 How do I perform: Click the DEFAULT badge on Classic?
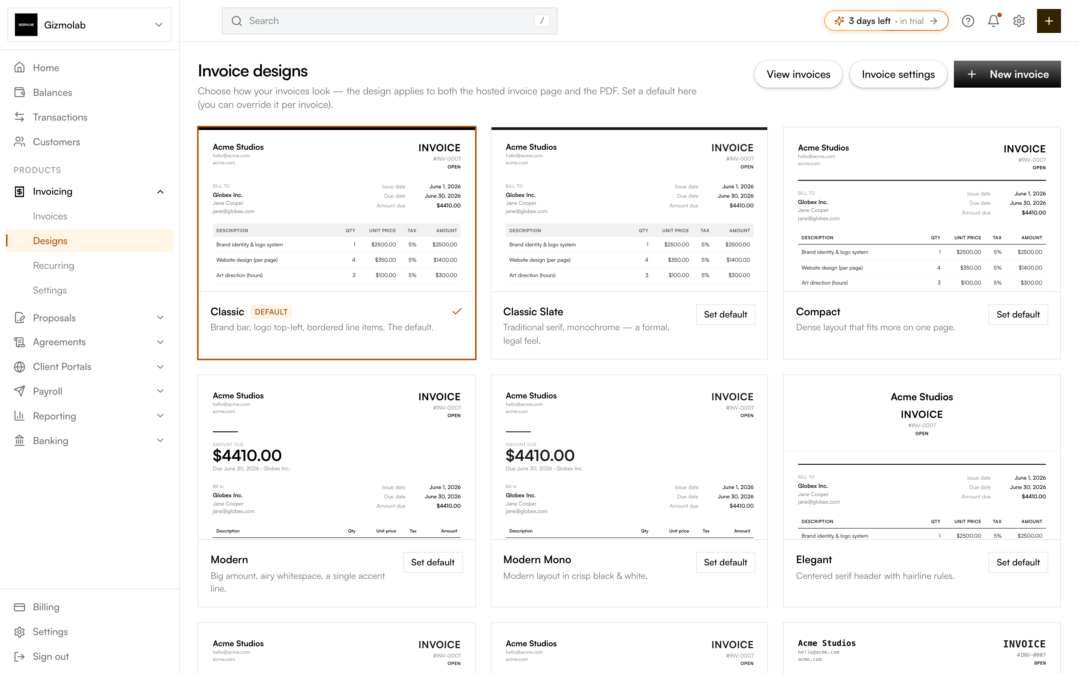[271, 312]
